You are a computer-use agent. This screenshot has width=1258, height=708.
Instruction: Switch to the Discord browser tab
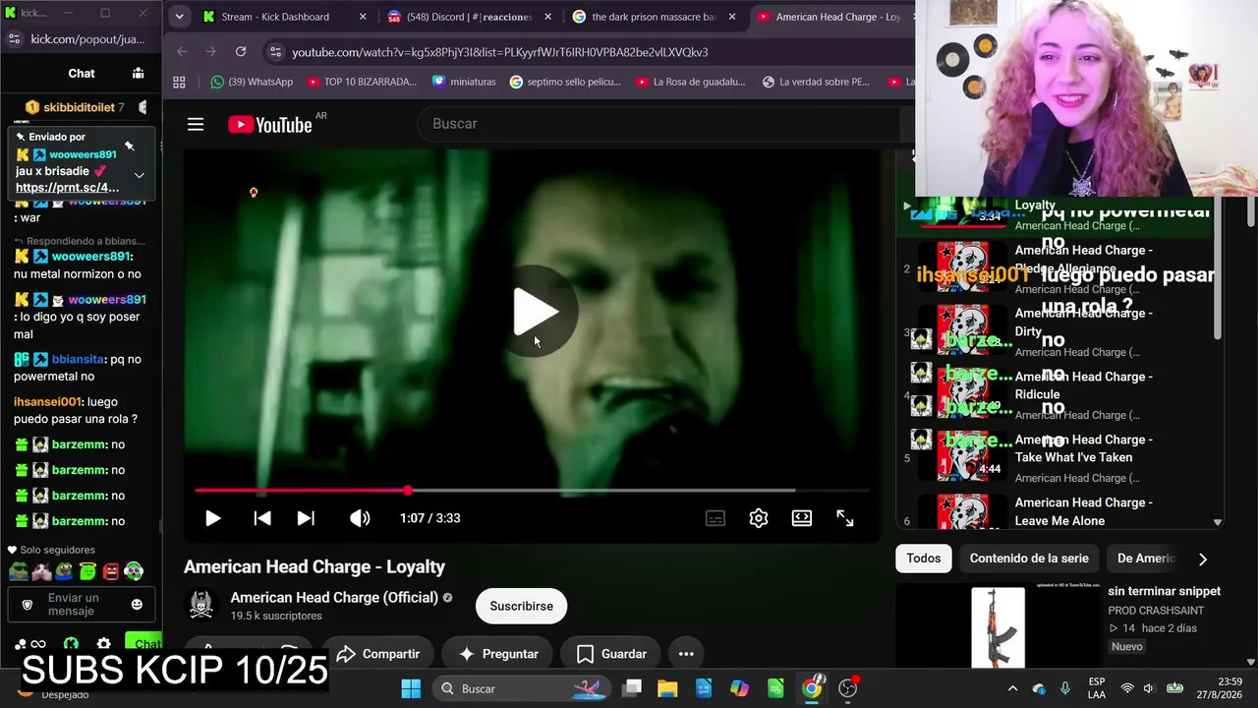469,17
